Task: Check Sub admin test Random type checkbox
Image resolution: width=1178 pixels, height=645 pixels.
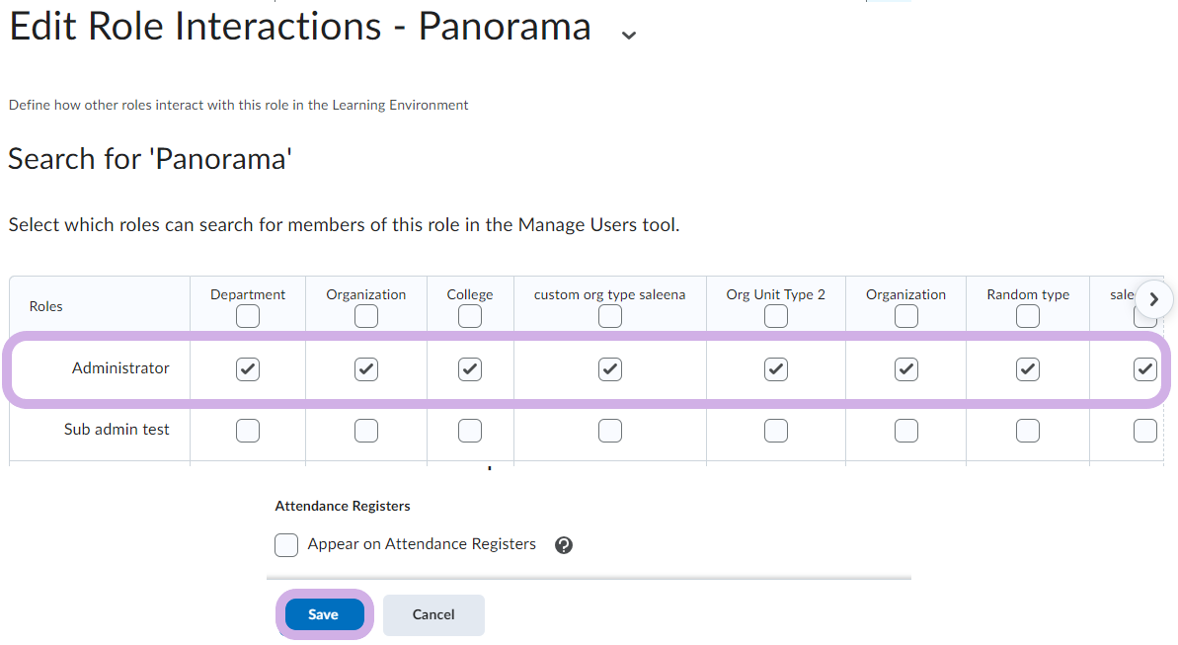Action: pos(1028,431)
